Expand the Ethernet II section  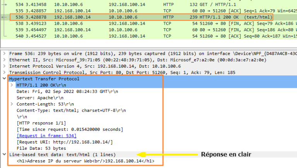[4, 60]
